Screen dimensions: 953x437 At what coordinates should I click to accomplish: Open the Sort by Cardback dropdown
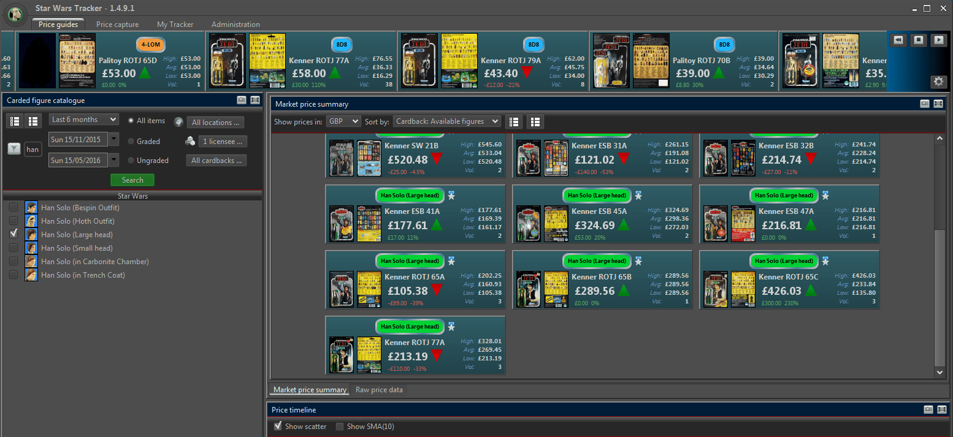click(x=447, y=121)
